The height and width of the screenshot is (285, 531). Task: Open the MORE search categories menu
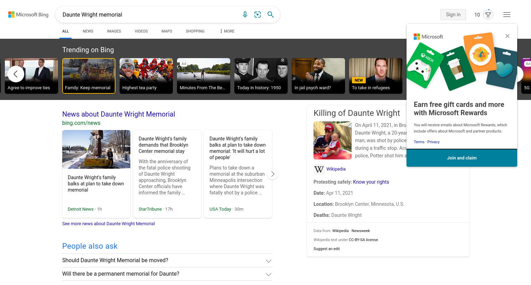click(x=227, y=31)
